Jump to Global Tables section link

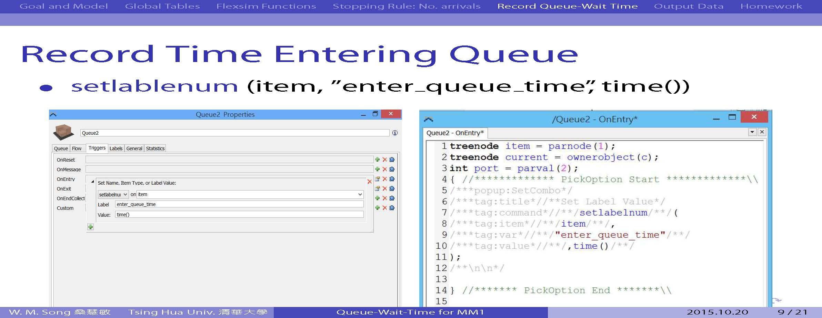(162, 6)
